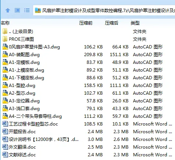The image size is (175, 160).
Task: Click AutoCAD 图形 type in A2-型芯.dwg row
Action: 148,93
